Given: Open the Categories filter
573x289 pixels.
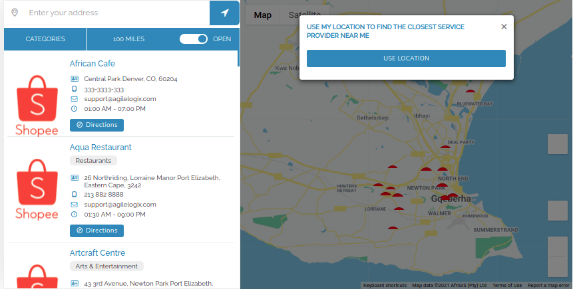Looking at the screenshot, I should coord(45,39).
